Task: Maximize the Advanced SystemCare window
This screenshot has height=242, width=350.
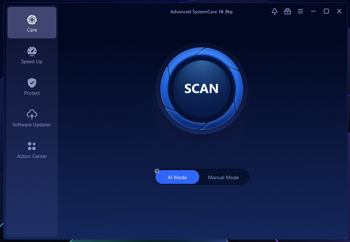Action: click(x=326, y=11)
